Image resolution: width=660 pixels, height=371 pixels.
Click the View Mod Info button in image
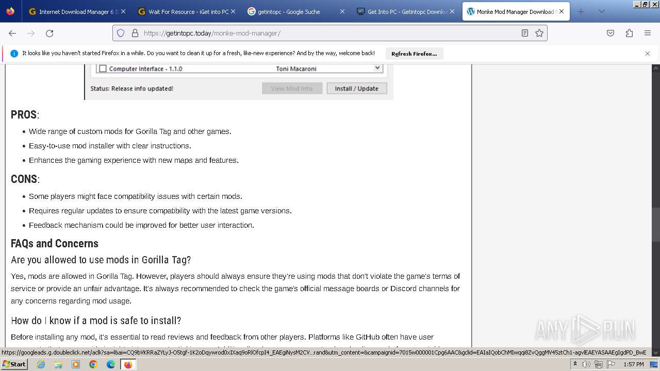[x=292, y=89]
